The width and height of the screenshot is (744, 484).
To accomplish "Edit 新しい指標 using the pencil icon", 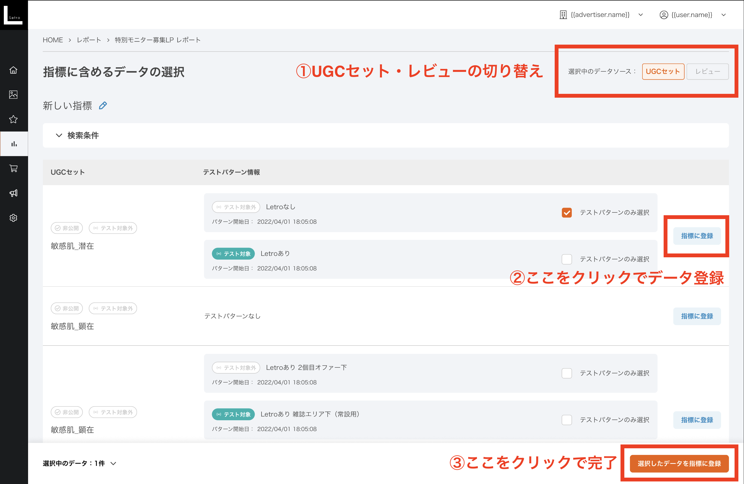I will [x=103, y=105].
